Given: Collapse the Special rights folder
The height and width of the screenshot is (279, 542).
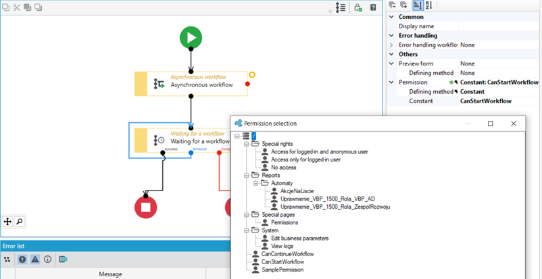Looking at the screenshot, I should tap(247, 143).
